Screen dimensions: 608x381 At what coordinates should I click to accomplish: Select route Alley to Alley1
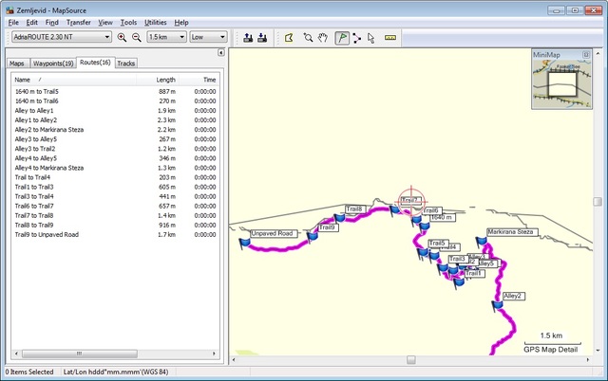pos(115,111)
